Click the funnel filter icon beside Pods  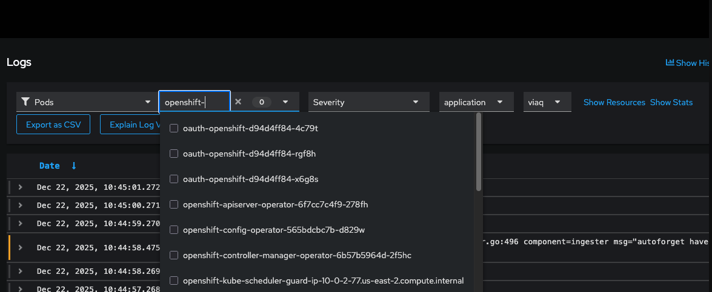tap(26, 102)
